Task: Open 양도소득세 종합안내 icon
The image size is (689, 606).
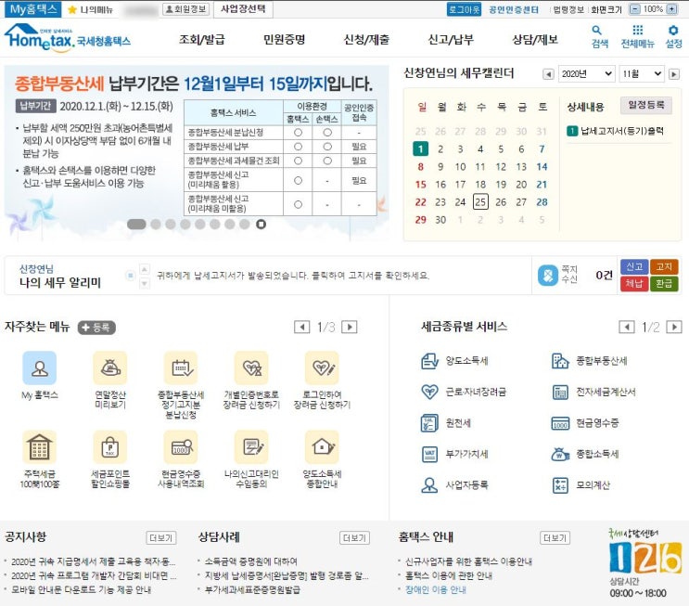Action: coord(322,447)
